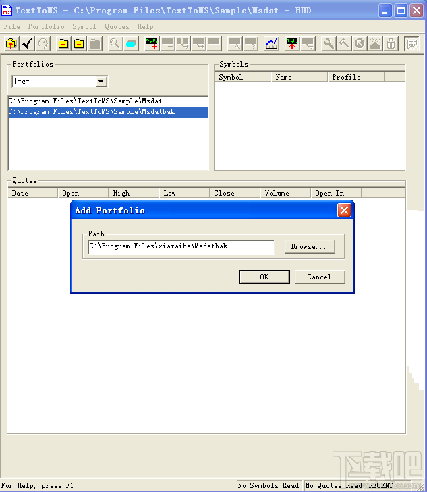
Task: Maximize the TextToMS window
Action: [401, 11]
